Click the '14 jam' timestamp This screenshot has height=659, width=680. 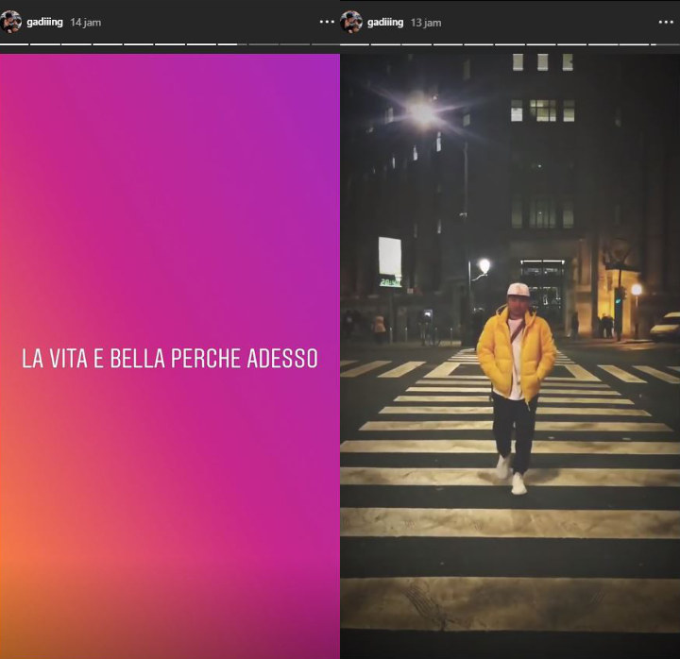(86, 22)
